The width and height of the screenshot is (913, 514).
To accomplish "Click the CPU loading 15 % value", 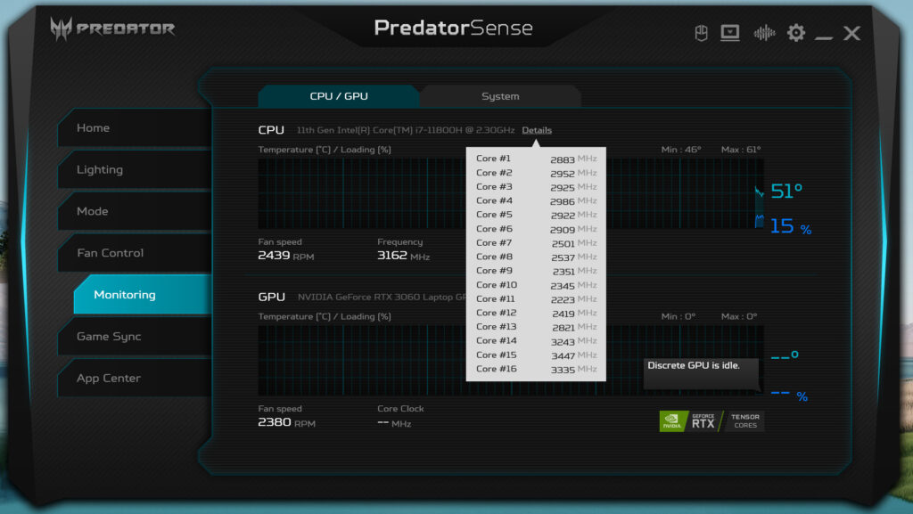I will (791, 226).
